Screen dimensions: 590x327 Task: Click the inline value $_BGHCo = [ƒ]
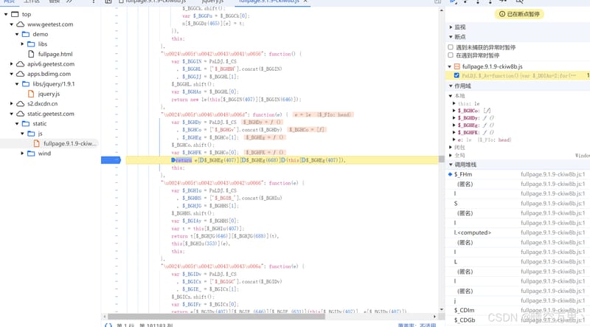pyautogui.click(x=307, y=130)
